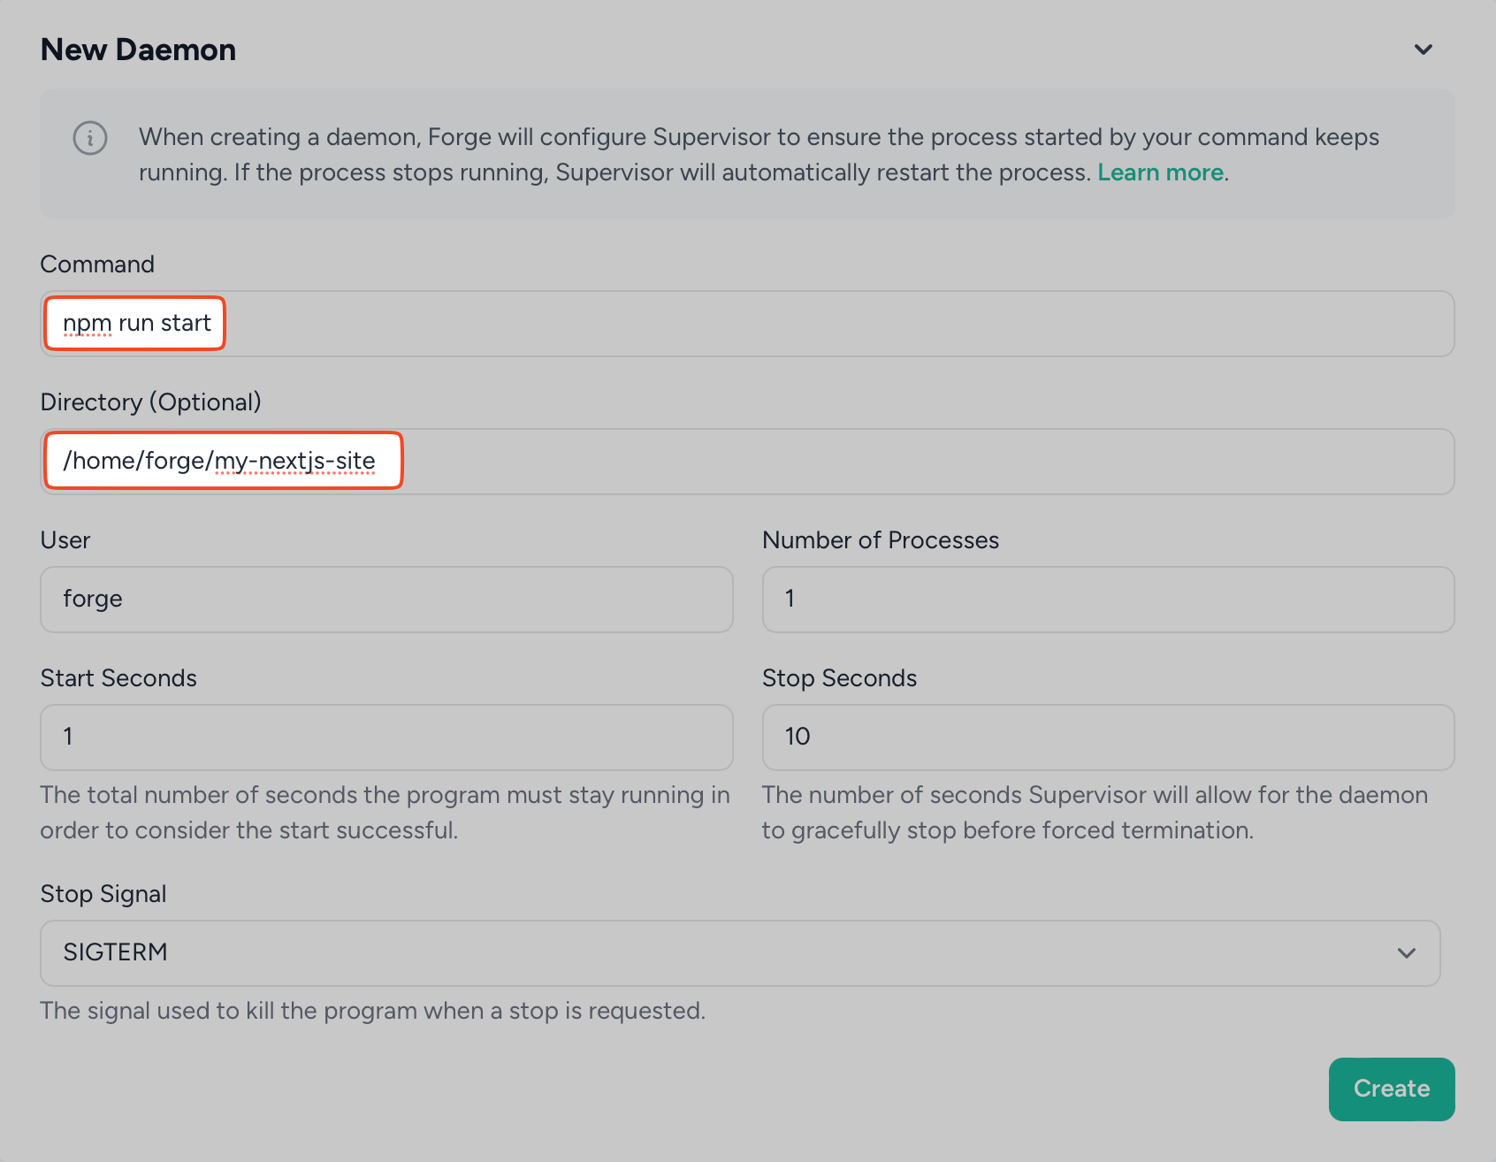Screen dimensions: 1496x1162
Task: Collapse the New Daemon panel via top chevron
Action: pos(1423,50)
